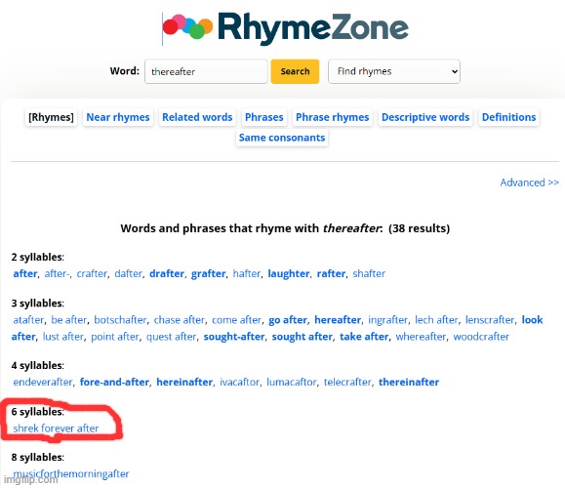Focus the Word input field
The image size is (565, 488).
206,71
